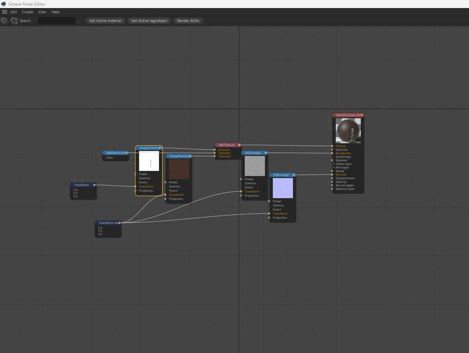Select the BALENCIAGA LOGO material node header

click(348, 115)
